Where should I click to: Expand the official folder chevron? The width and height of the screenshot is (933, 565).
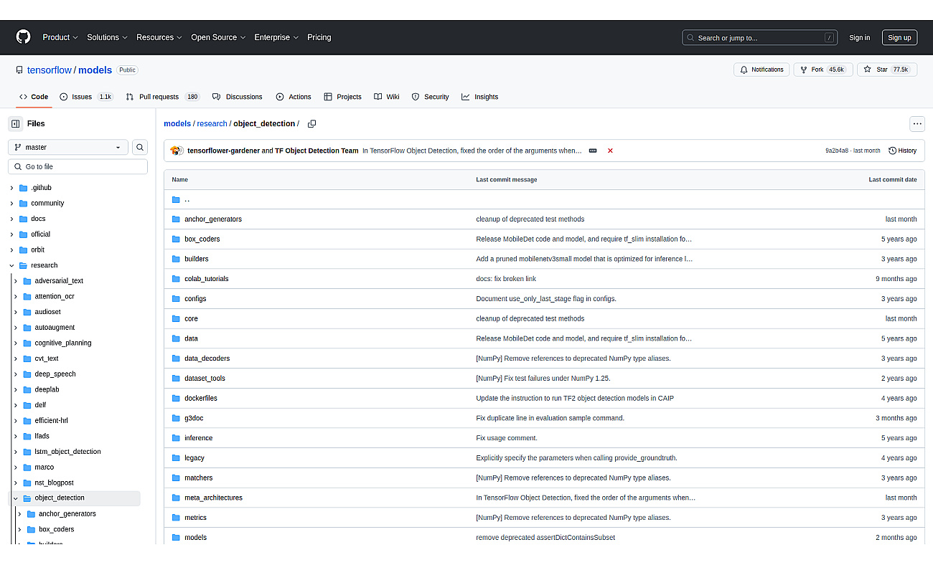[x=11, y=234]
